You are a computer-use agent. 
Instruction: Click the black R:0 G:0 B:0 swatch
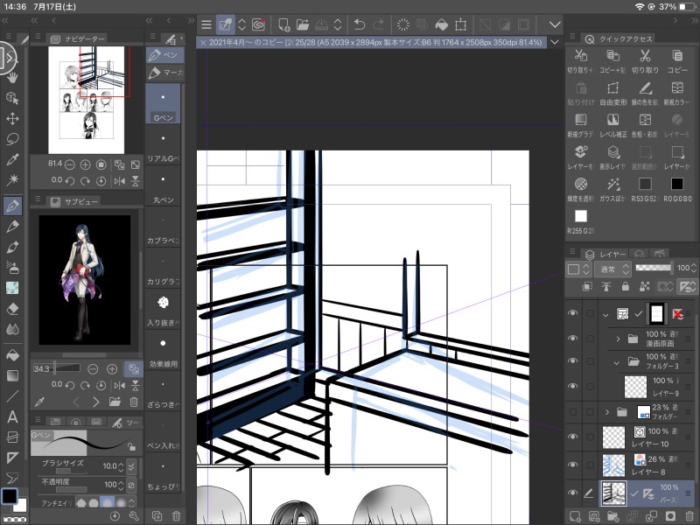(676, 184)
